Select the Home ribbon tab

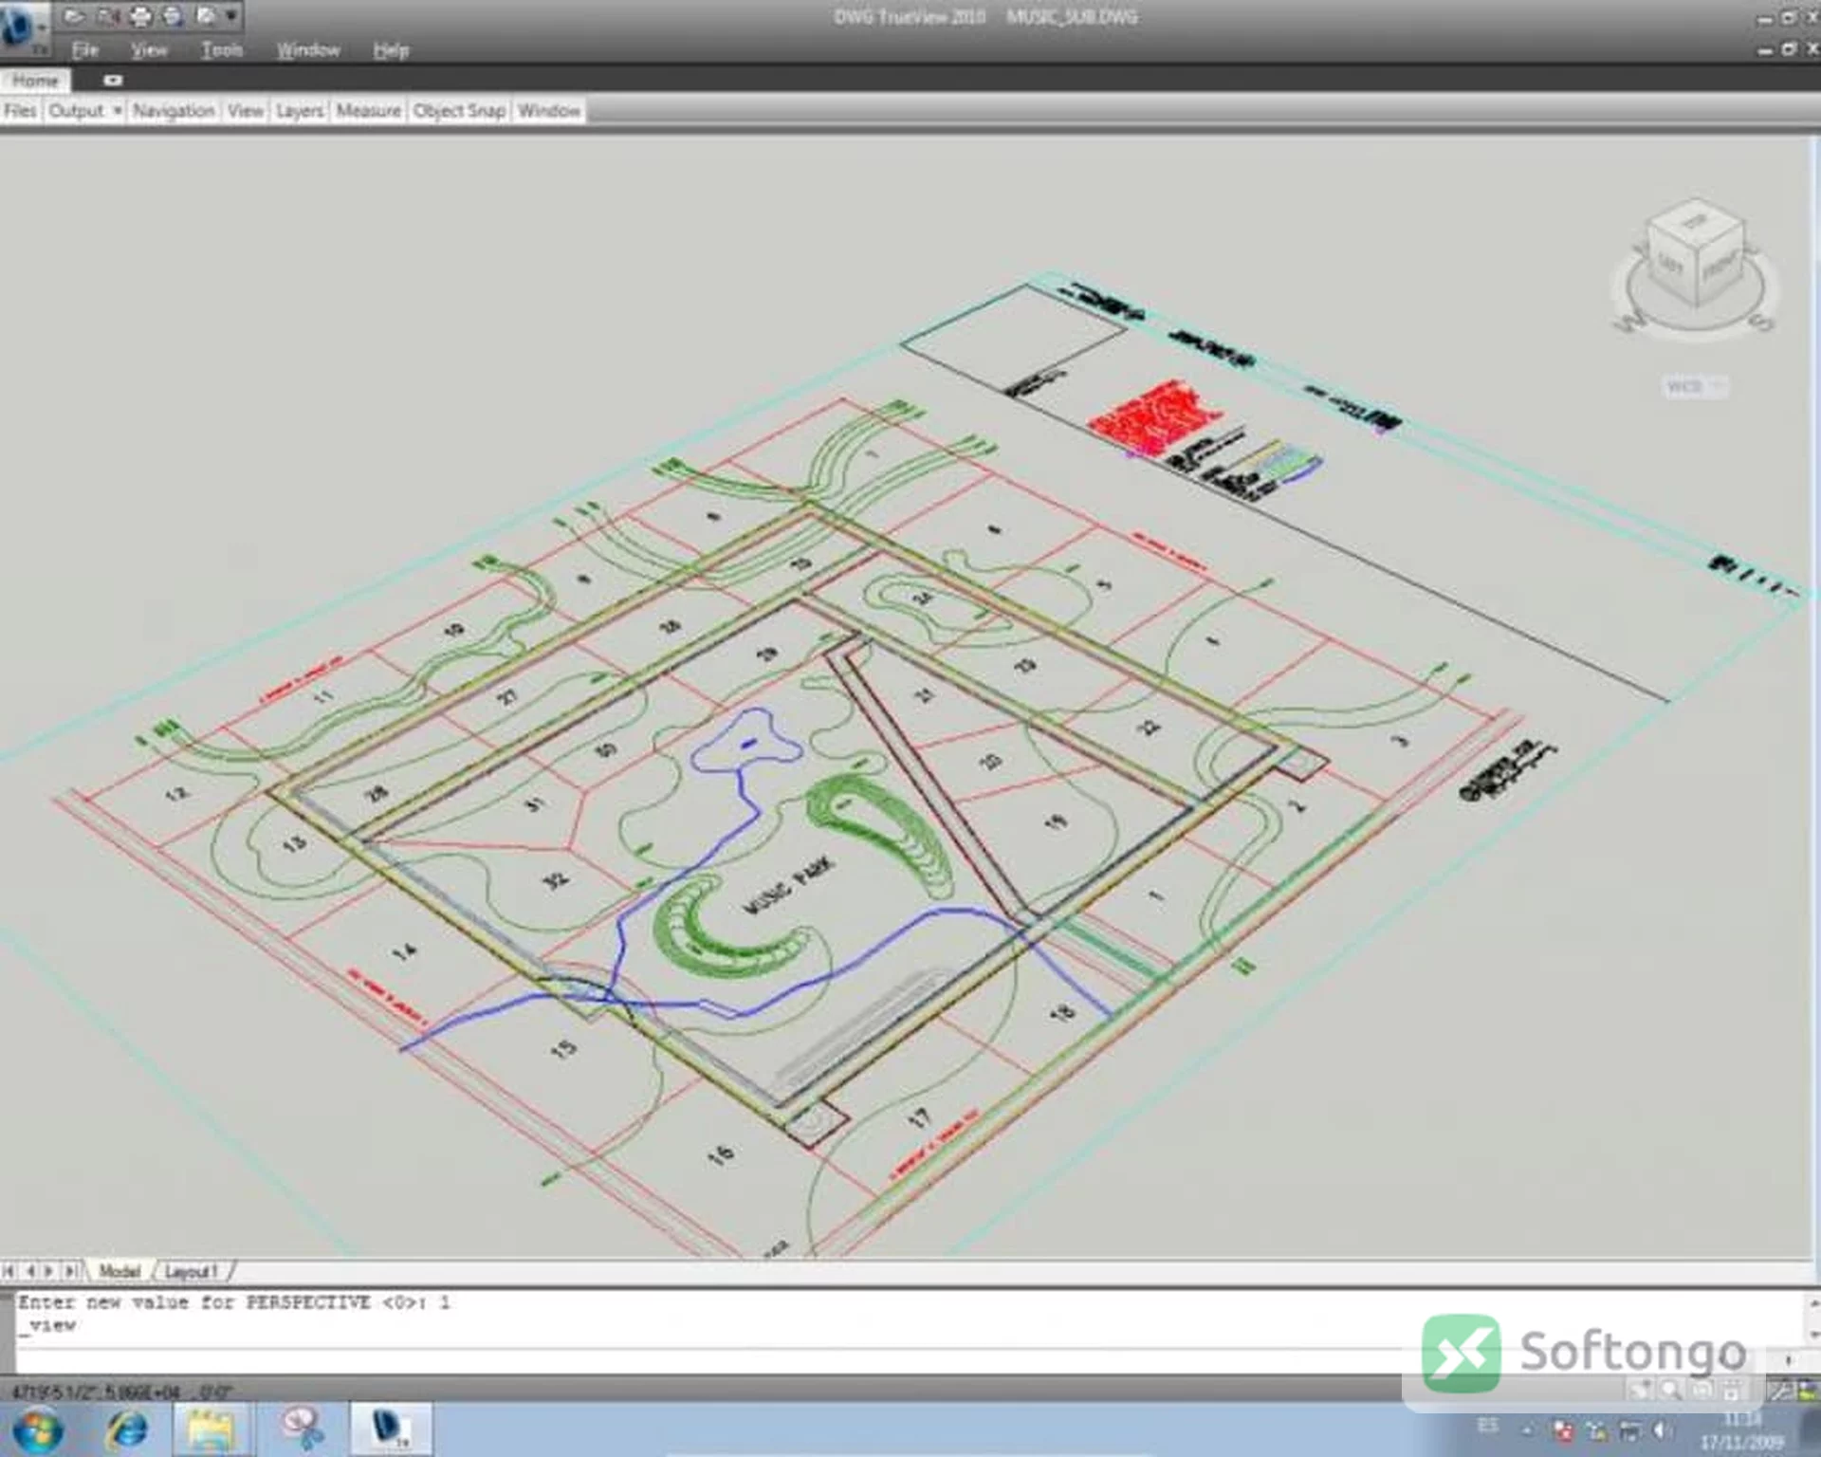35,81
